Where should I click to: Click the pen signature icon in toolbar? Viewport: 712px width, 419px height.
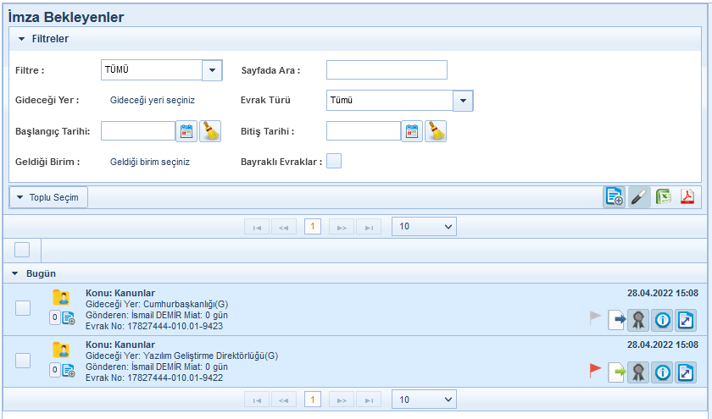[x=640, y=196]
